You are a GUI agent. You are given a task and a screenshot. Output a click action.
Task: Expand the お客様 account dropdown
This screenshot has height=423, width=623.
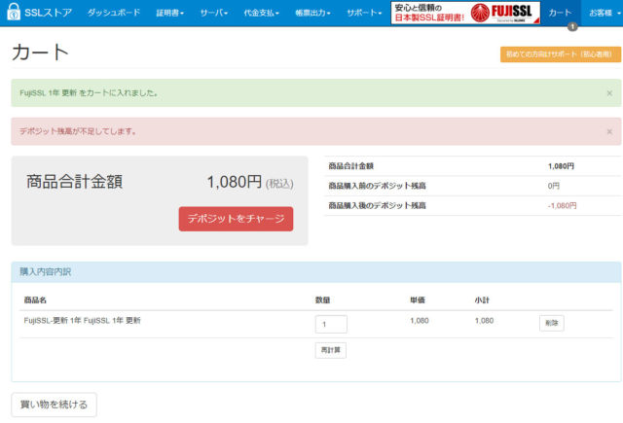[x=604, y=13]
